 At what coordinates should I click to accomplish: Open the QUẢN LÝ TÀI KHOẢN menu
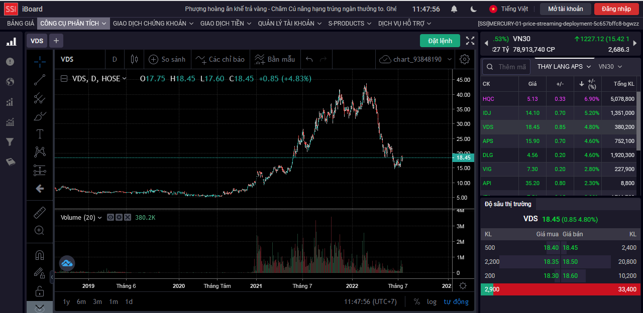click(x=290, y=23)
